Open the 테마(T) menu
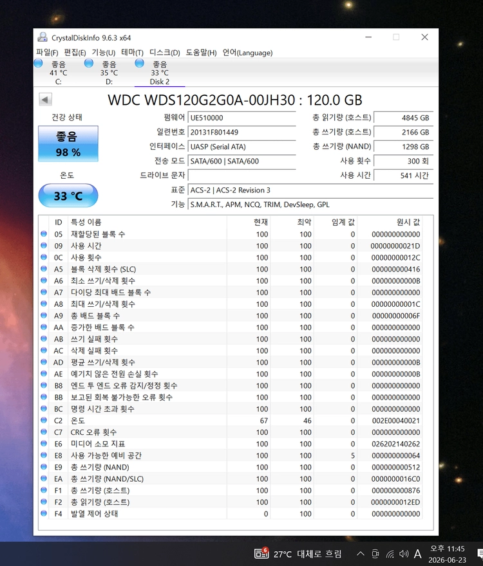The image size is (483, 566). (132, 53)
